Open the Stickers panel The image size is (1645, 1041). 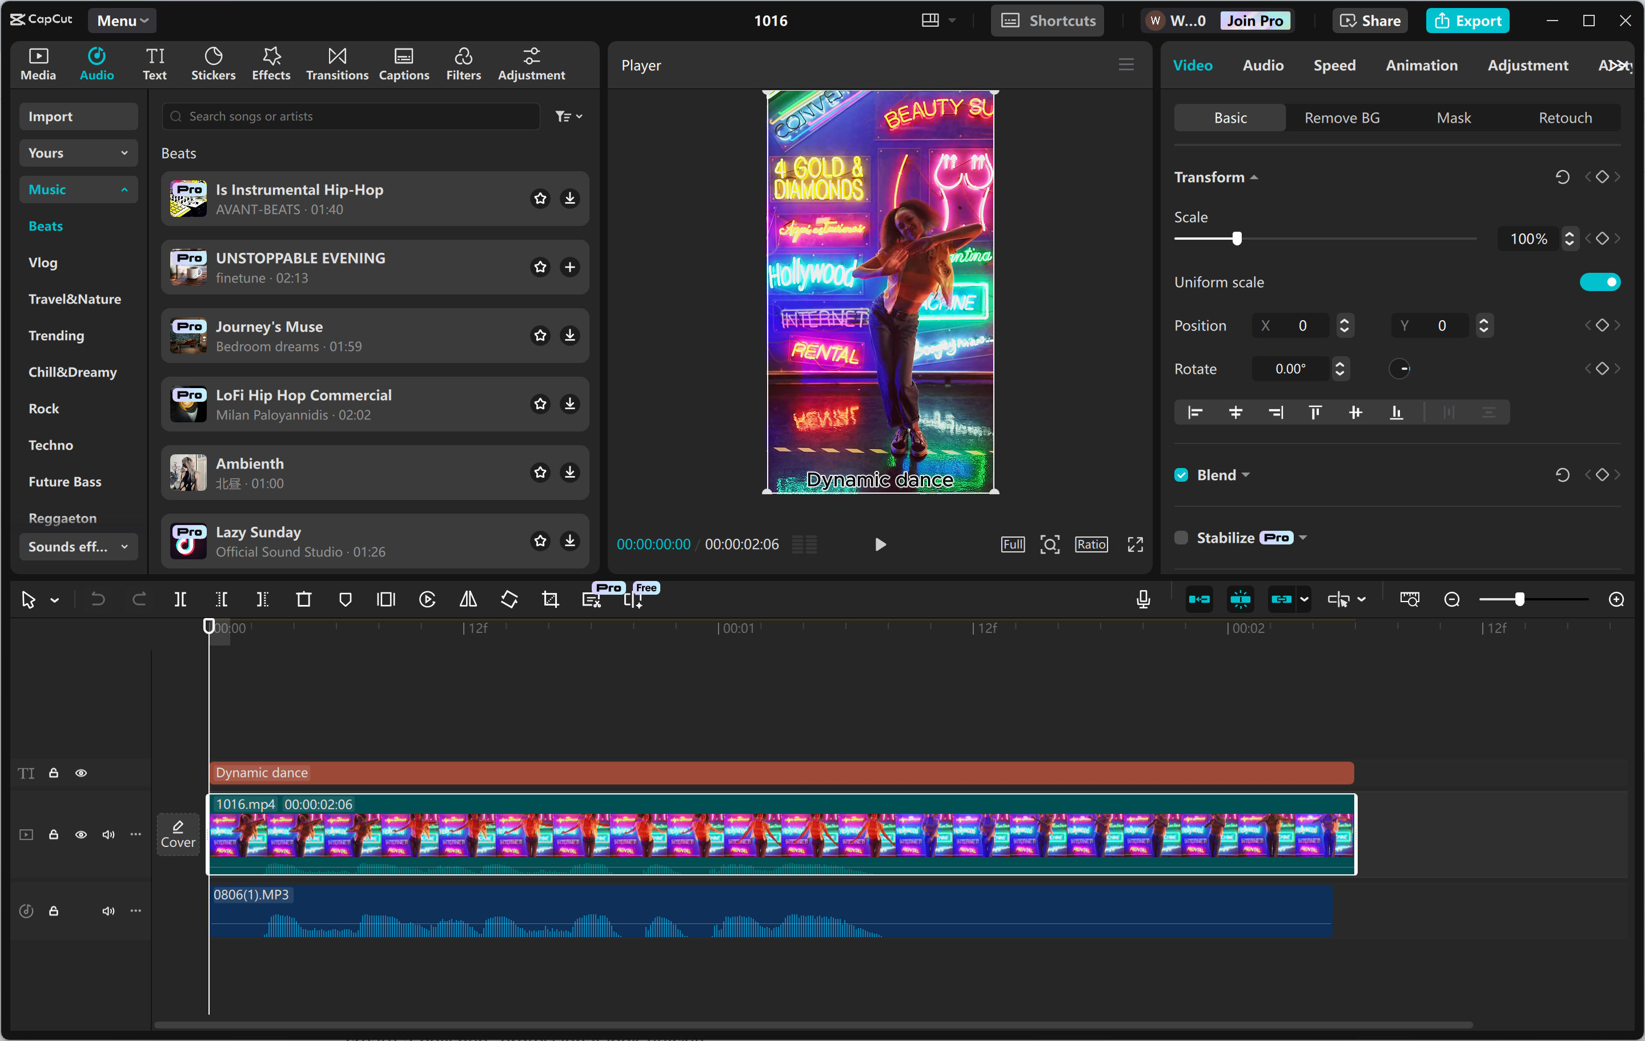pyautogui.click(x=213, y=63)
